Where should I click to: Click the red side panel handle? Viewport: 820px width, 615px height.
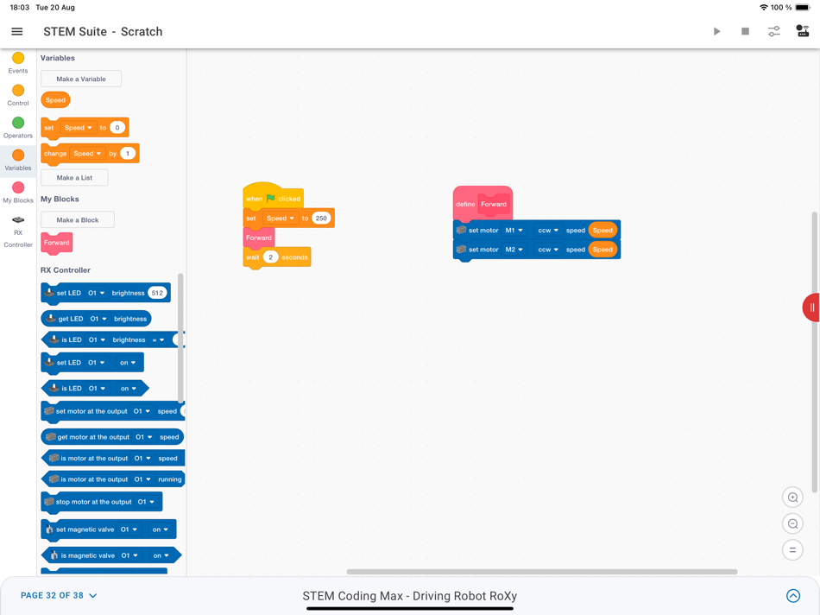pyautogui.click(x=811, y=307)
